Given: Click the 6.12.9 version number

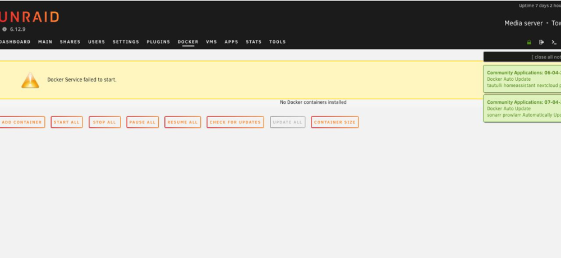Looking at the screenshot, I should 17,29.
